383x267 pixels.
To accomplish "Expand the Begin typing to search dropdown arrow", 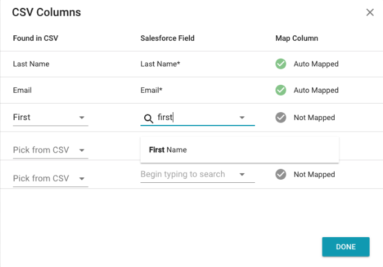I will [x=242, y=174].
